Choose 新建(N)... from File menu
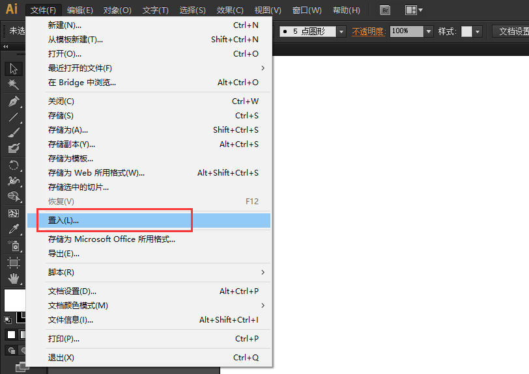 coord(149,25)
